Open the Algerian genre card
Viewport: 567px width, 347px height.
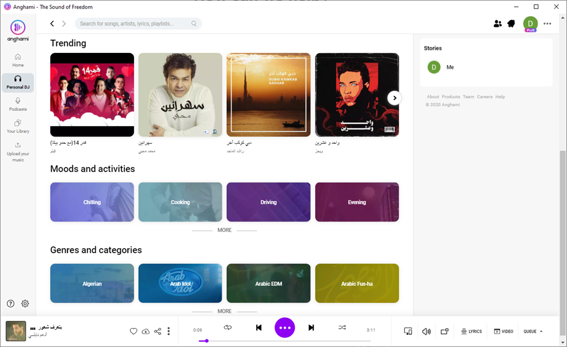(x=92, y=283)
